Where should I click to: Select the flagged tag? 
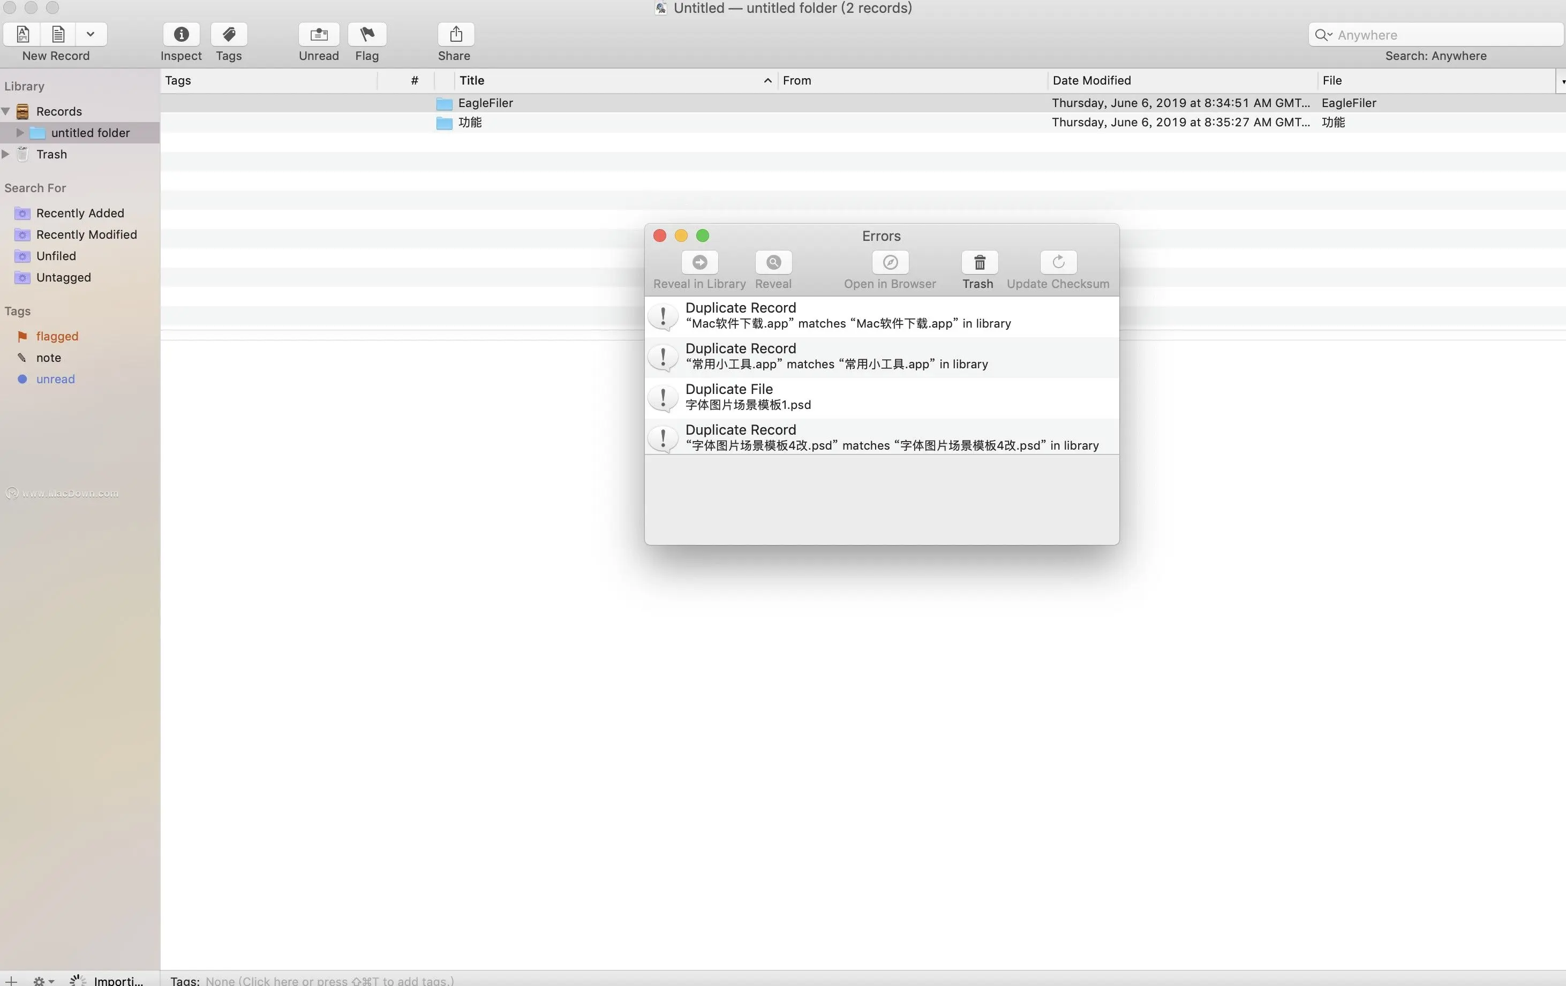[x=57, y=336]
